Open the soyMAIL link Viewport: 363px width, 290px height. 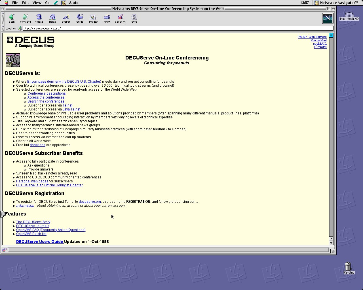(320, 44)
